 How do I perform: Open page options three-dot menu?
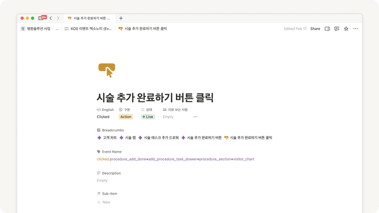[355, 28]
